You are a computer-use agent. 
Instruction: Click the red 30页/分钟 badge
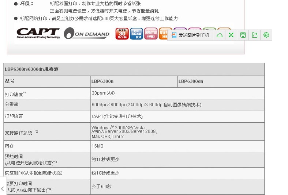click(122, 34)
